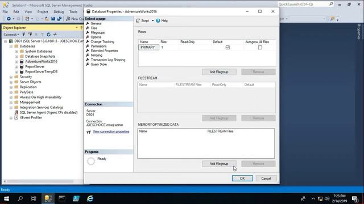Select the AdventureWorks2016 database

(x=41, y=62)
